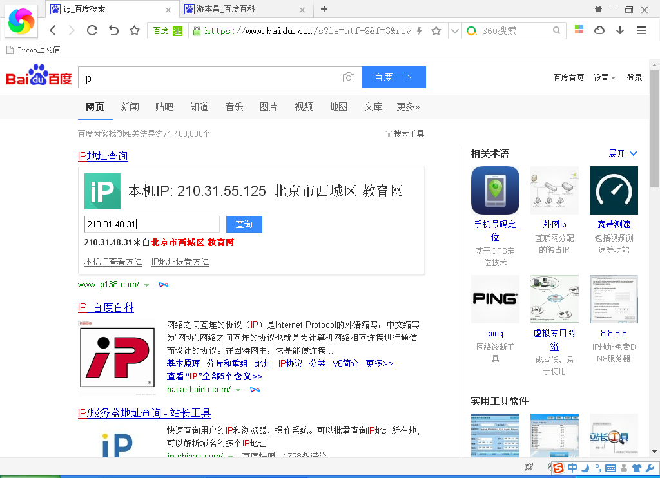
Task: Click the Sogou soft keyboard icon
Action: [x=610, y=468]
